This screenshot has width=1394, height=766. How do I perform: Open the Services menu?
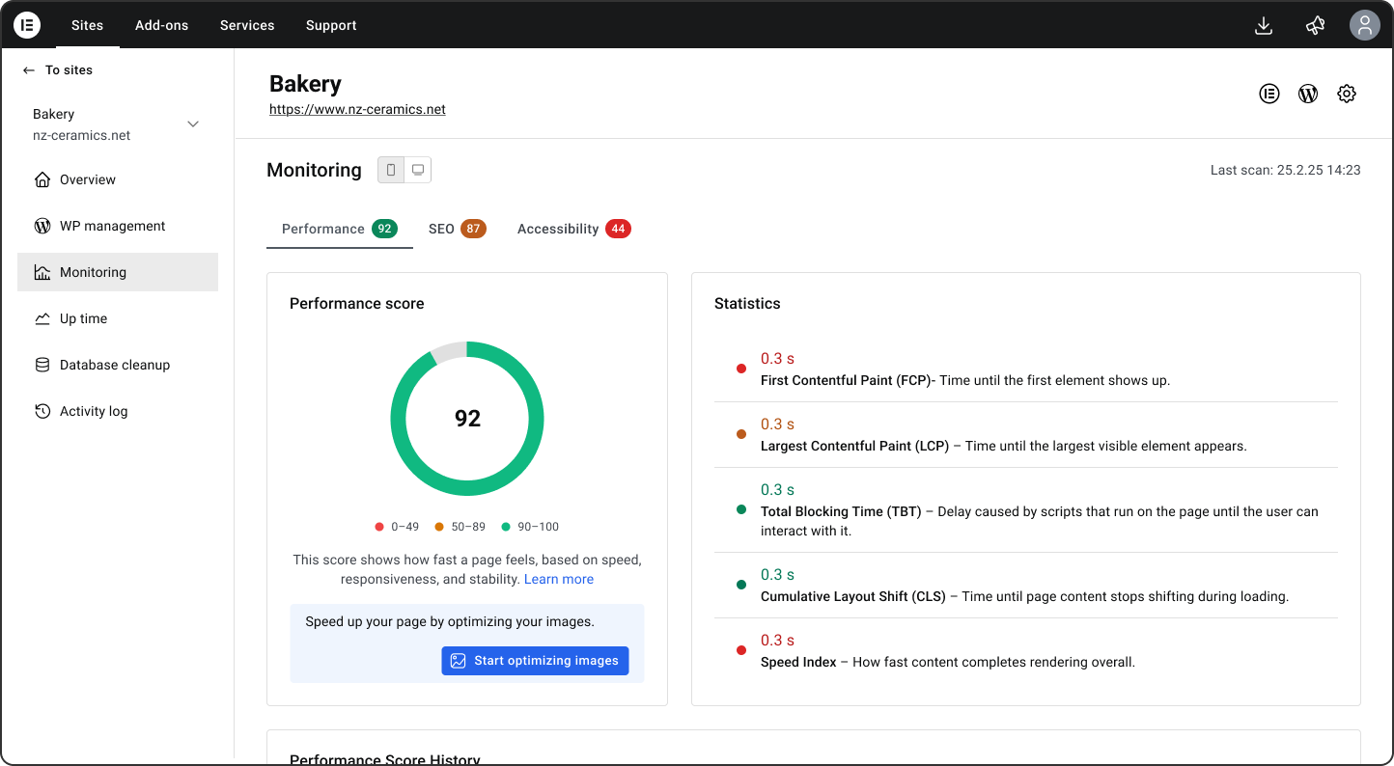247,25
